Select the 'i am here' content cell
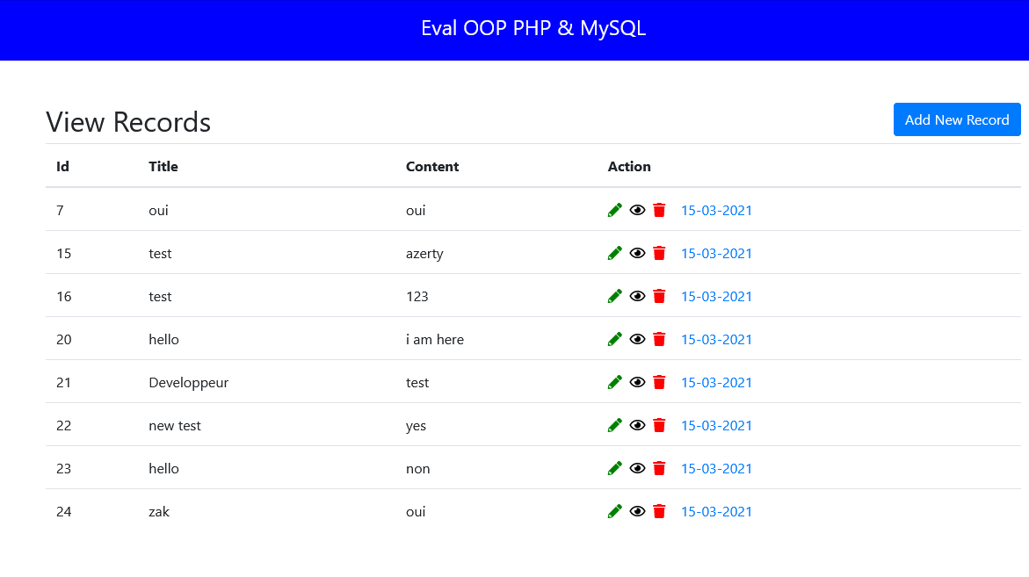The width and height of the screenshot is (1029, 577). (x=435, y=340)
